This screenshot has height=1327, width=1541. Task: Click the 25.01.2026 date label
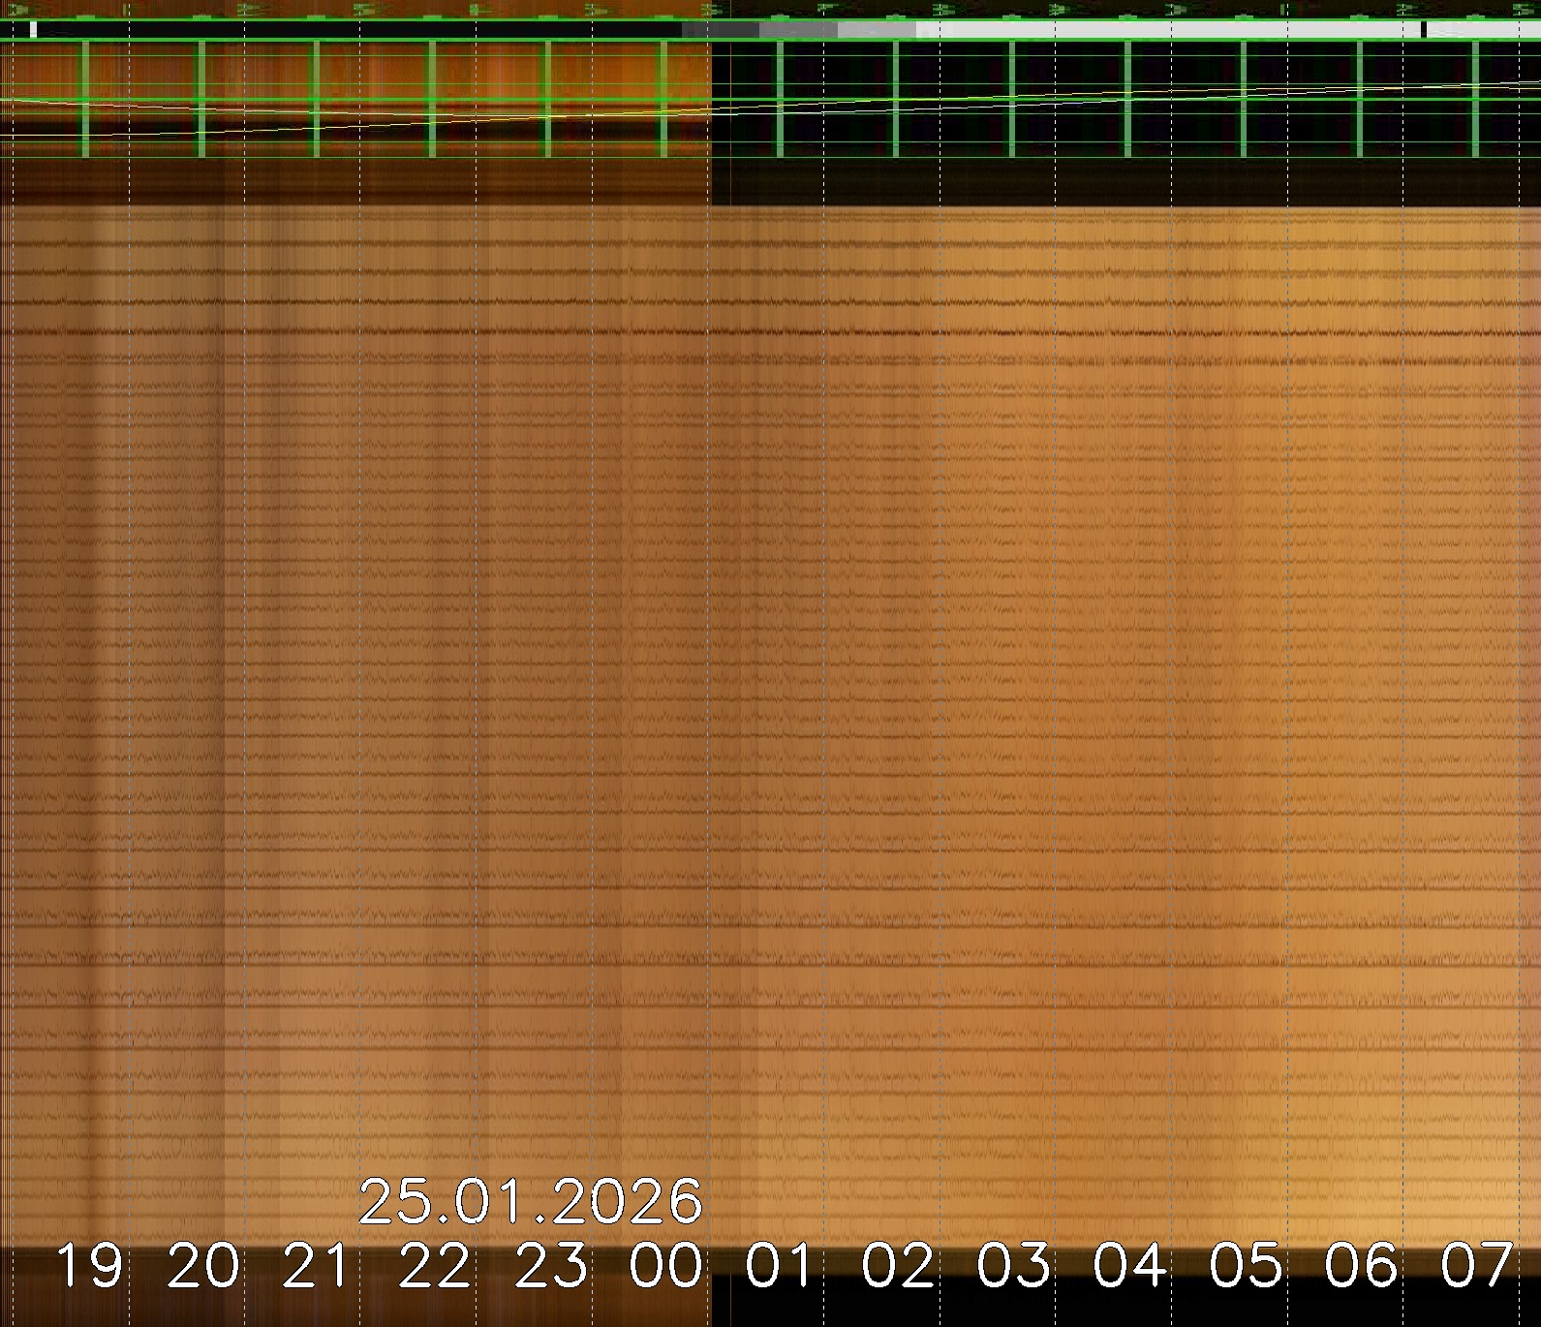click(530, 1202)
